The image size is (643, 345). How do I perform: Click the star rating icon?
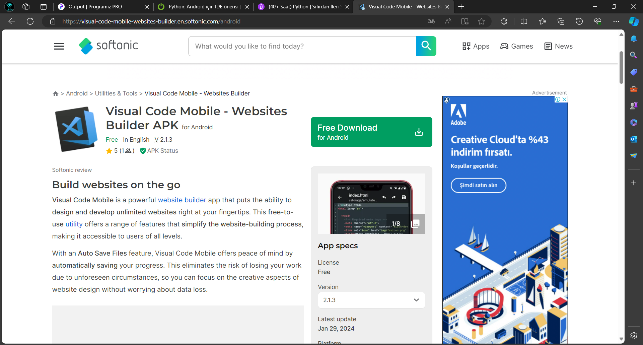[109, 151]
